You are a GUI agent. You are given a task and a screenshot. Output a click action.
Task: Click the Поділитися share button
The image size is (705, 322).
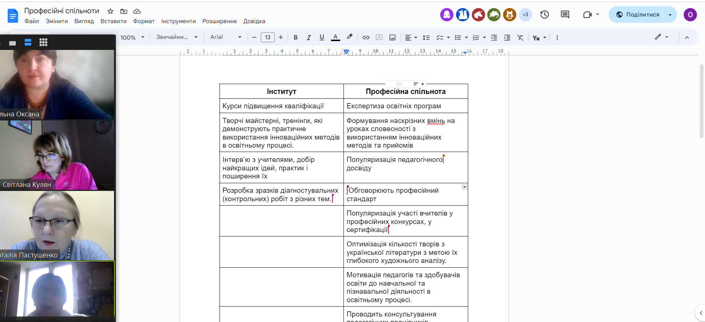(638, 15)
